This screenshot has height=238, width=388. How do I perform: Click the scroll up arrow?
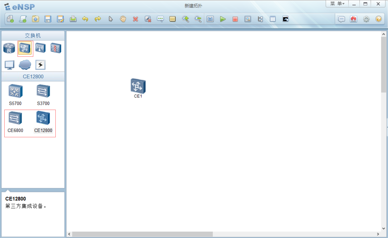coord(383,34)
